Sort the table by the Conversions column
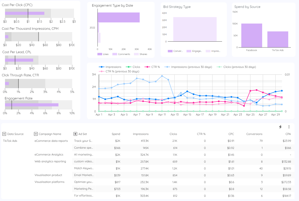This screenshot has height=201, width=299. (254, 134)
